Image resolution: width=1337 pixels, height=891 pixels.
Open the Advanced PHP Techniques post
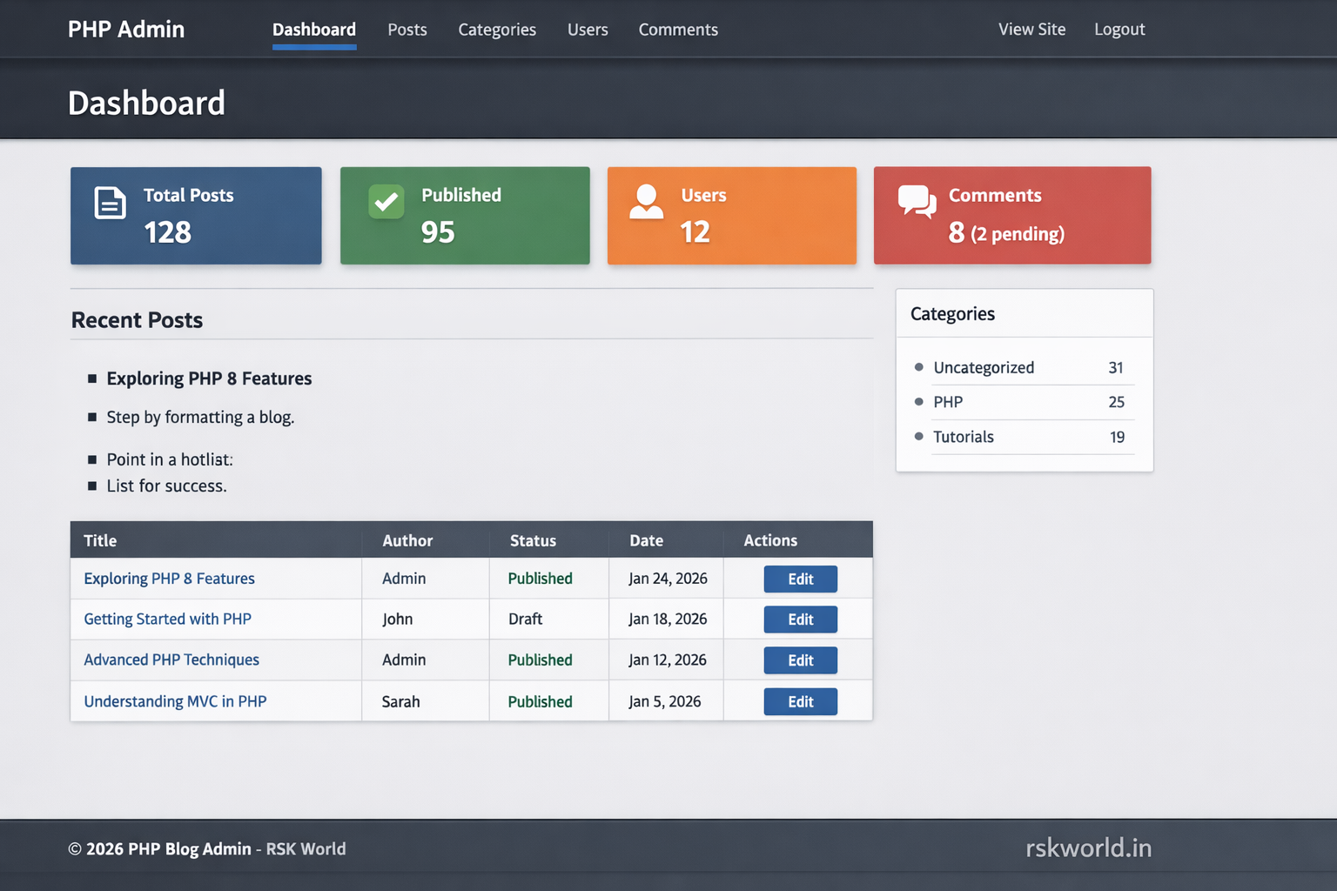pyautogui.click(x=171, y=660)
